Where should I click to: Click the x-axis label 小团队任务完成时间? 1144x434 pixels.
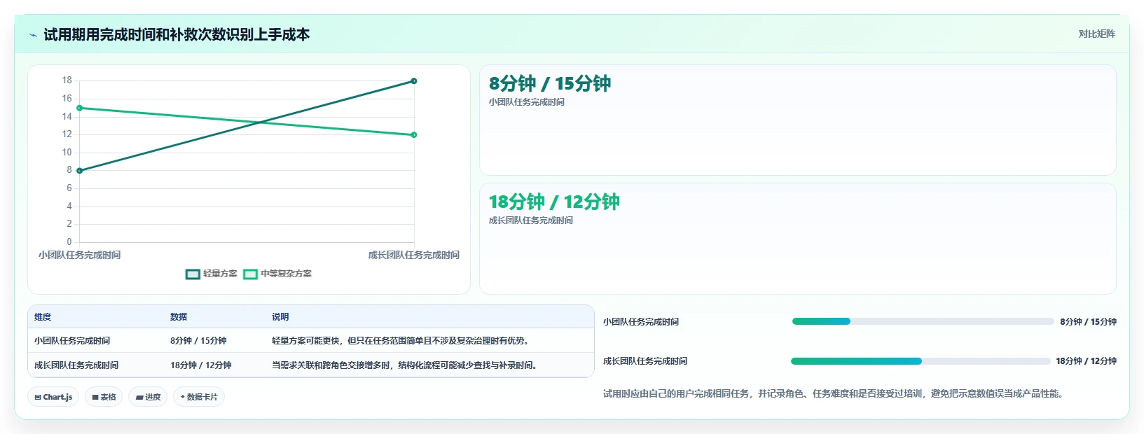click(x=79, y=255)
